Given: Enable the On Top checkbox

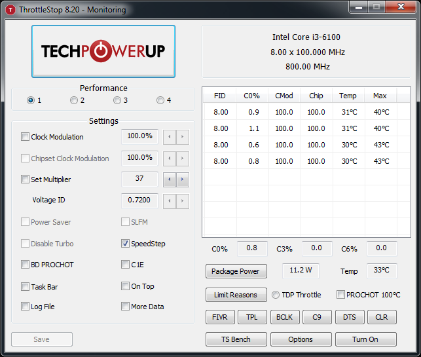Looking at the screenshot, I should click(125, 286).
